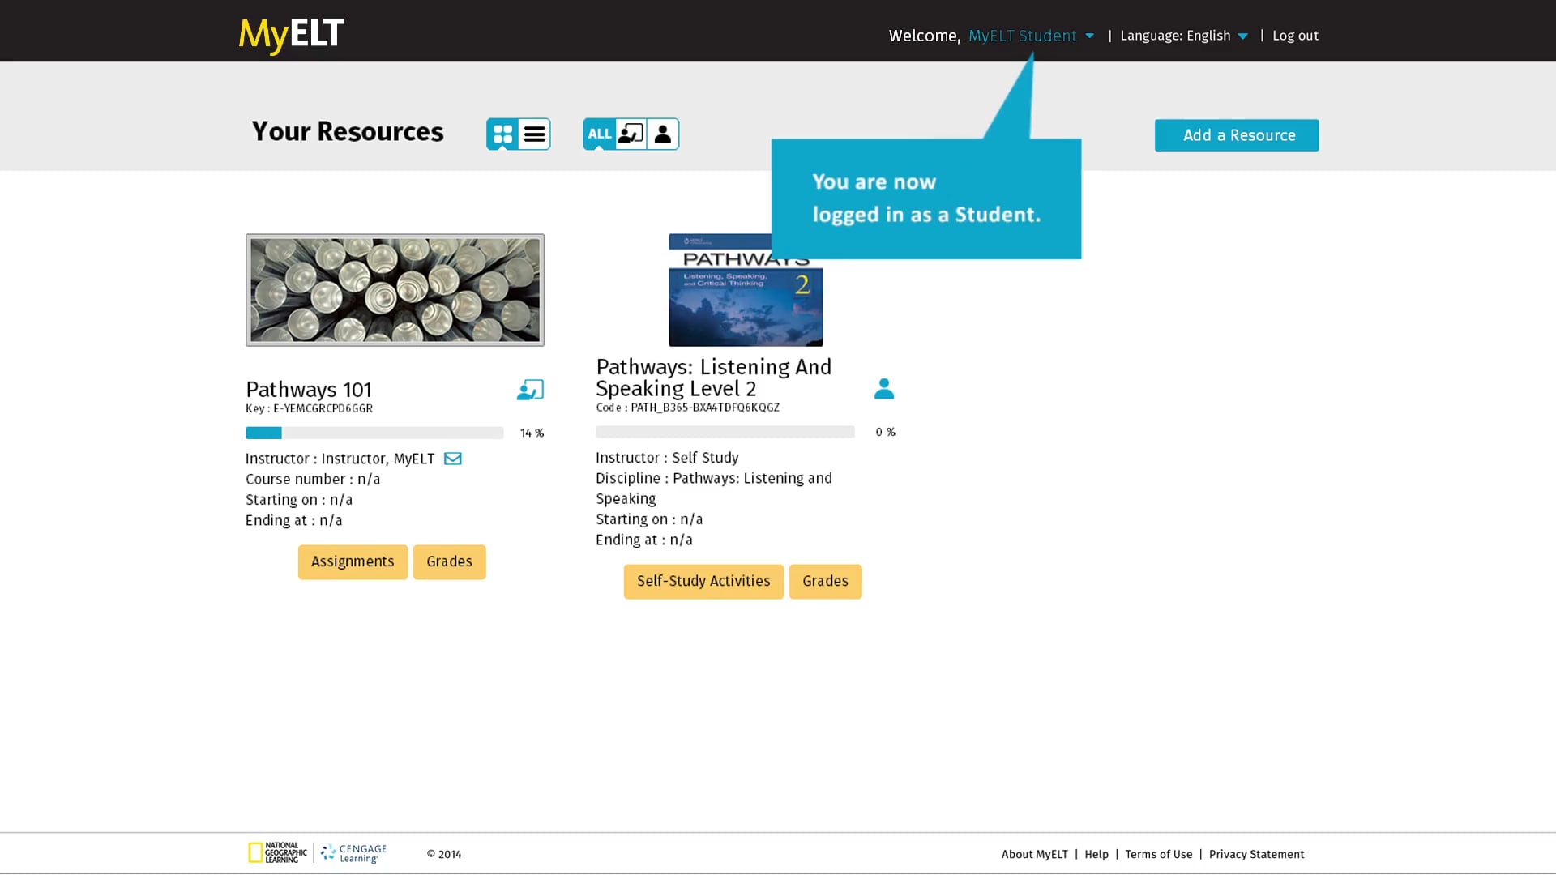Show ALL resources filter
The height and width of the screenshot is (875, 1556).
(x=599, y=134)
